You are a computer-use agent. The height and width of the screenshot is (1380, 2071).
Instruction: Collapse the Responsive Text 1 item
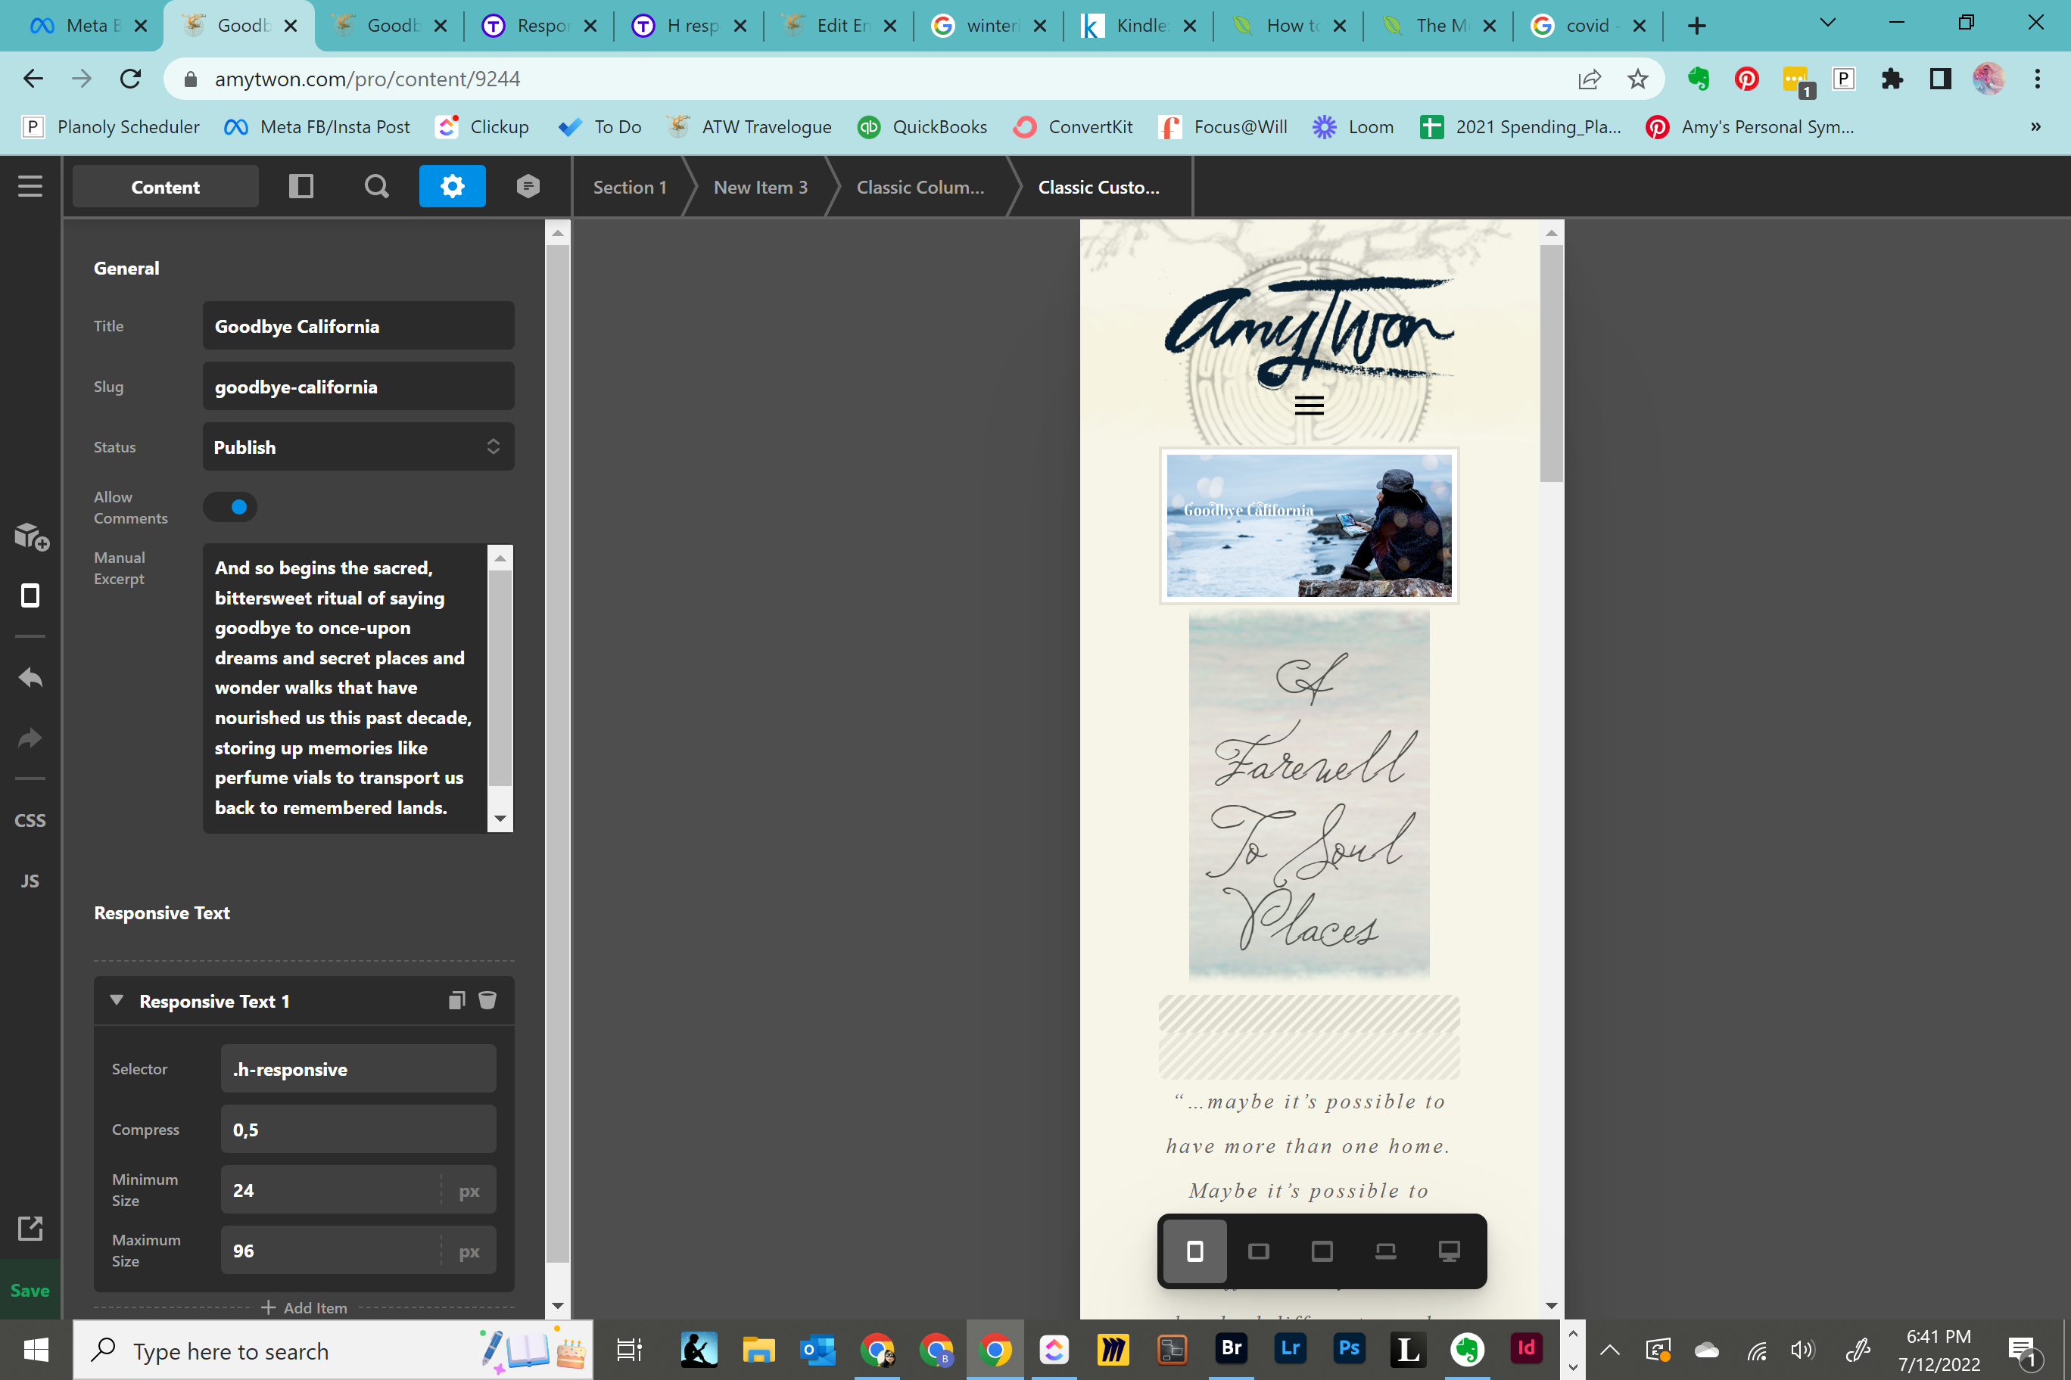[x=117, y=1001]
